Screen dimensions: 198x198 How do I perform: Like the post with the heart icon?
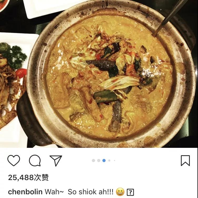point(14,161)
